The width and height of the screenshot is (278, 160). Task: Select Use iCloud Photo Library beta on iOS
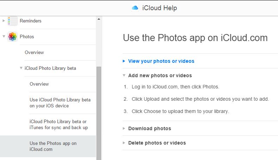click(60, 103)
